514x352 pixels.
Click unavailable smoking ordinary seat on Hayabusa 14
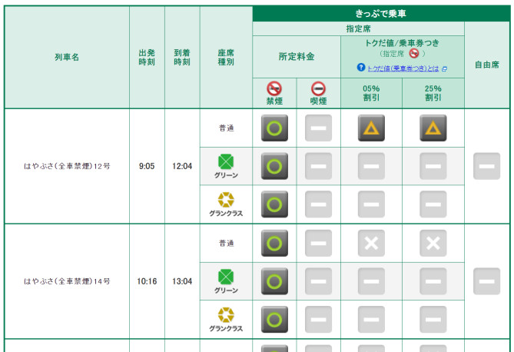(318, 243)
